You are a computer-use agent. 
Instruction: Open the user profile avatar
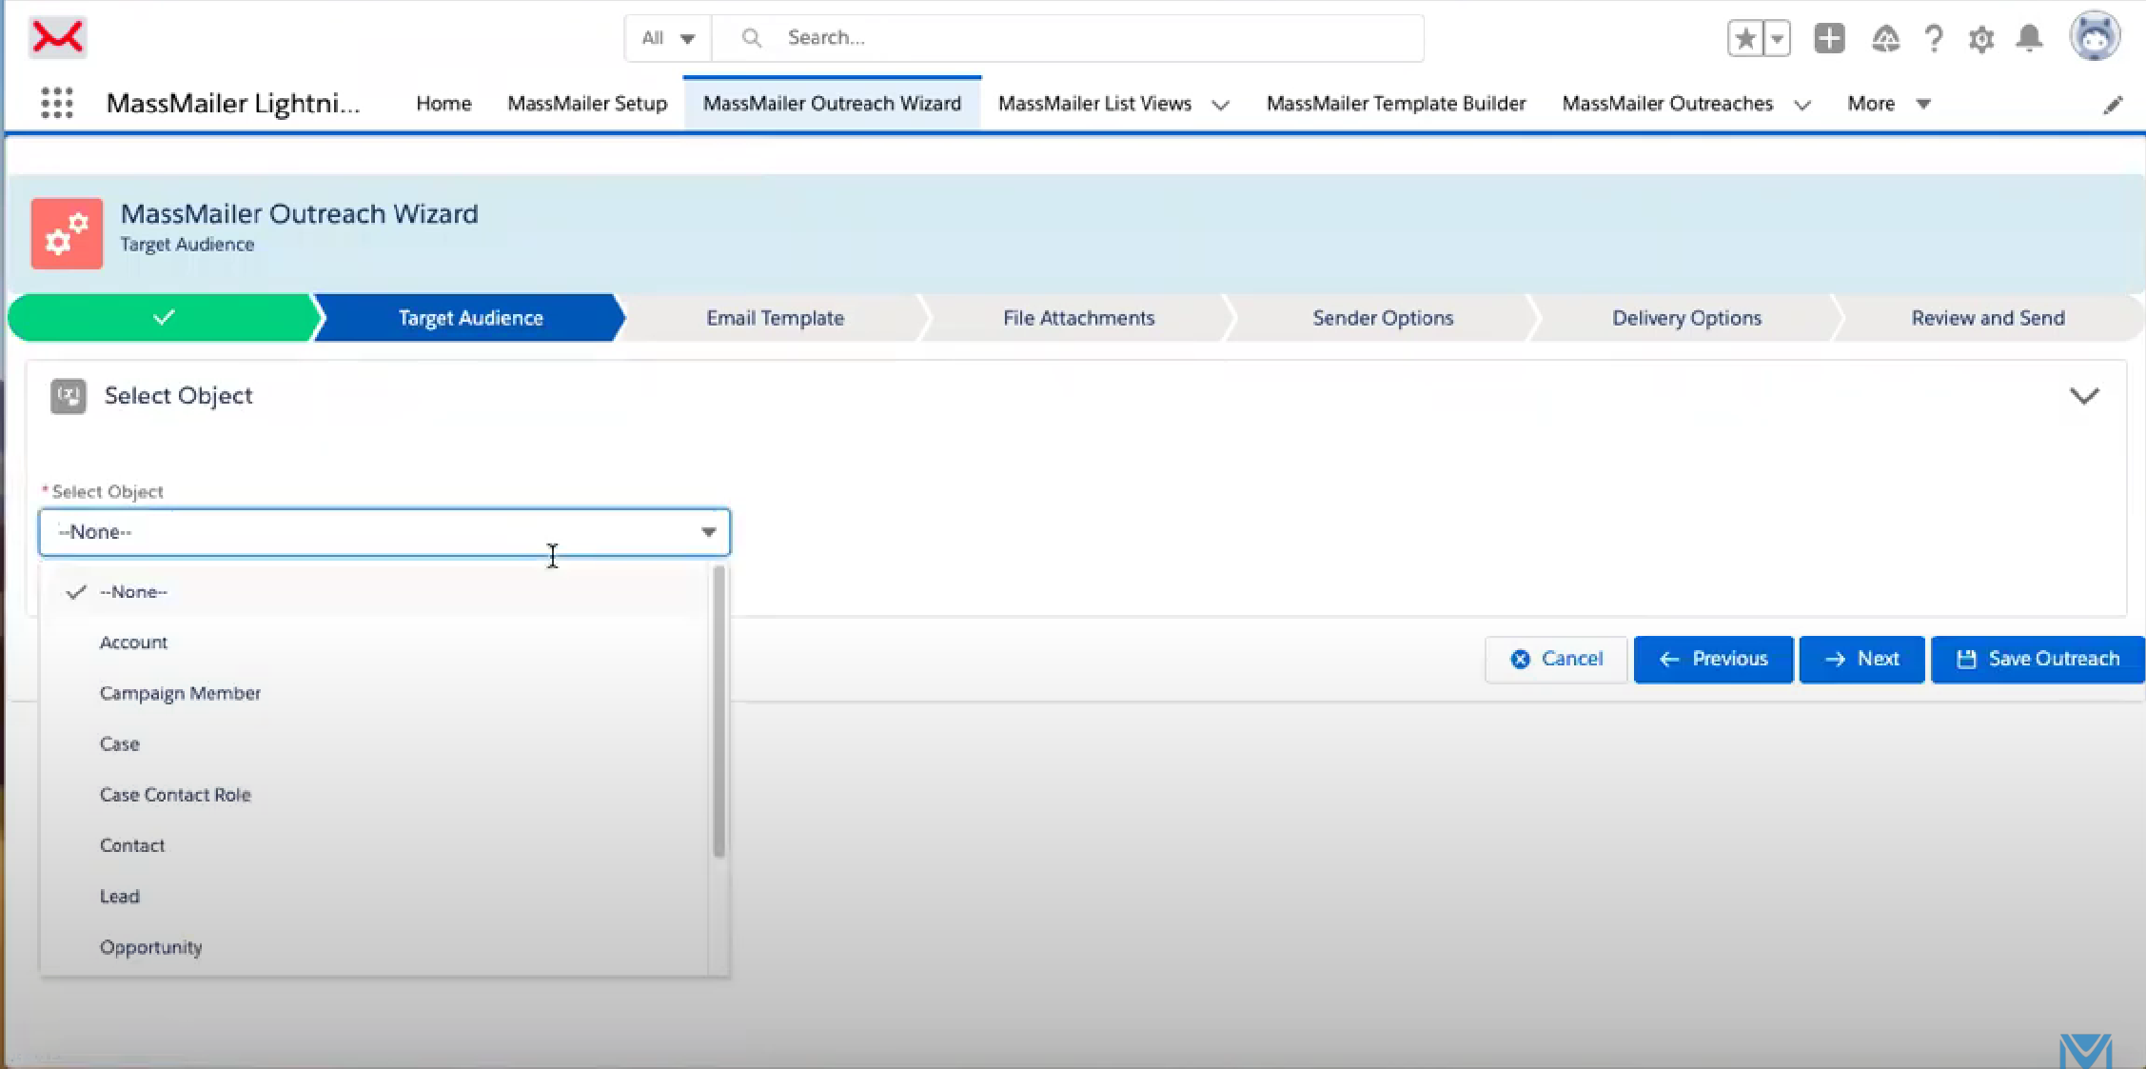[2095, 37]
